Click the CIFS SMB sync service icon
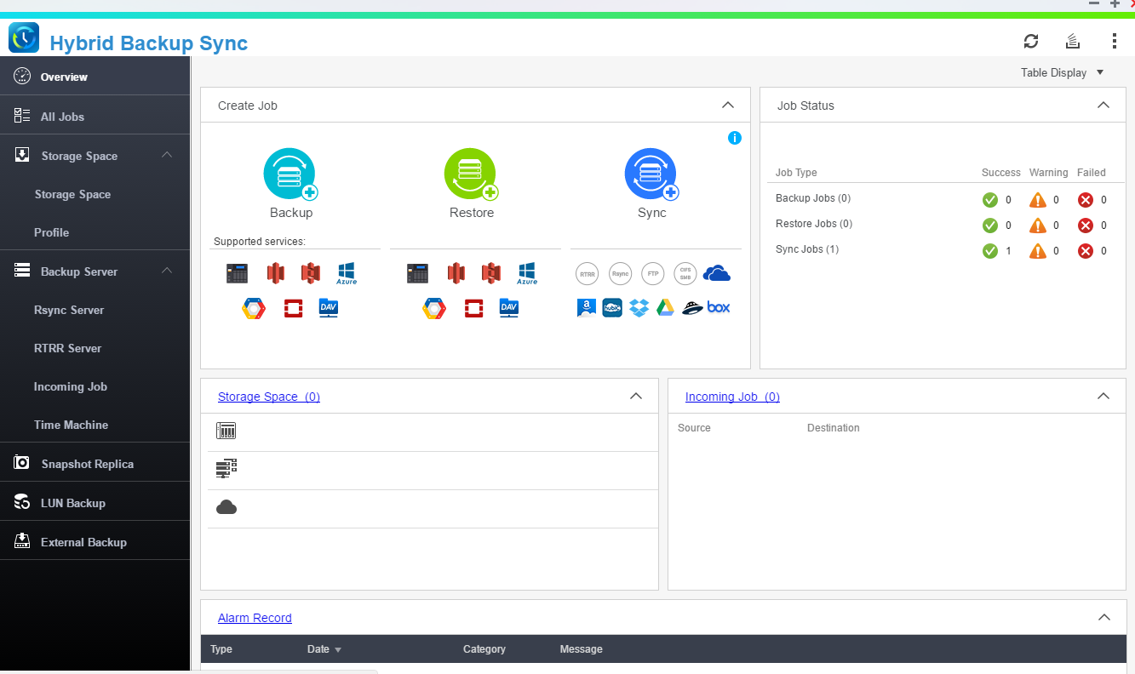Image resolution: width=1135 pixels, height=674 pixels. [685, 274]
